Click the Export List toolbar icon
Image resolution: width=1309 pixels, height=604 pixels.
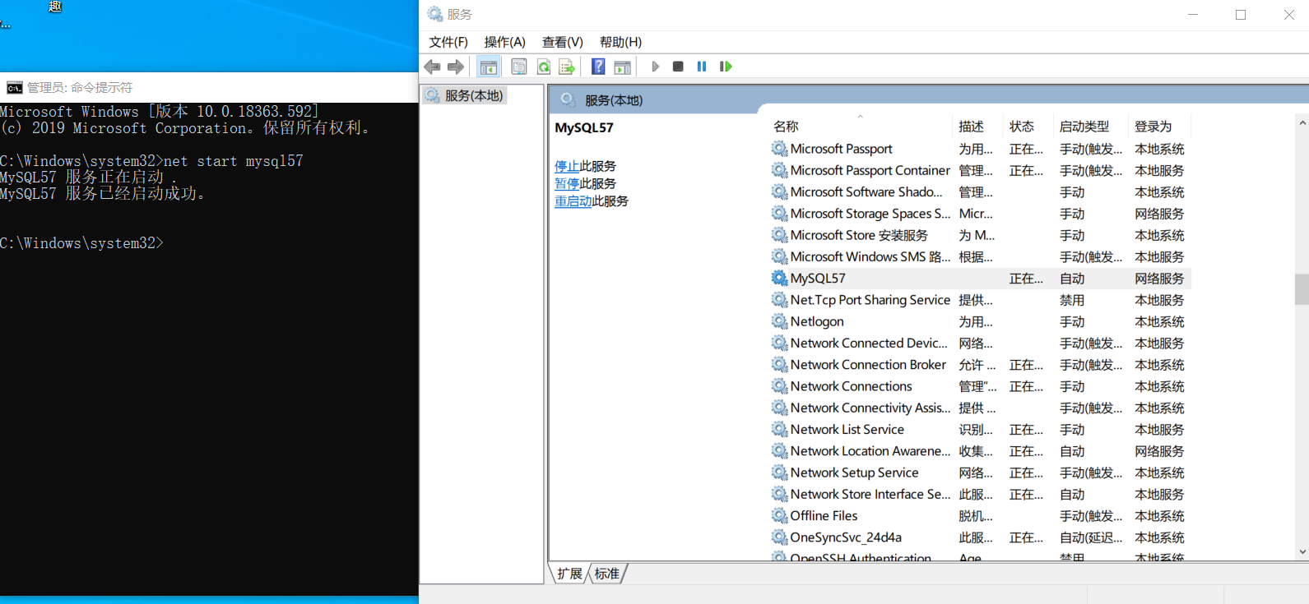coord(567,67)
